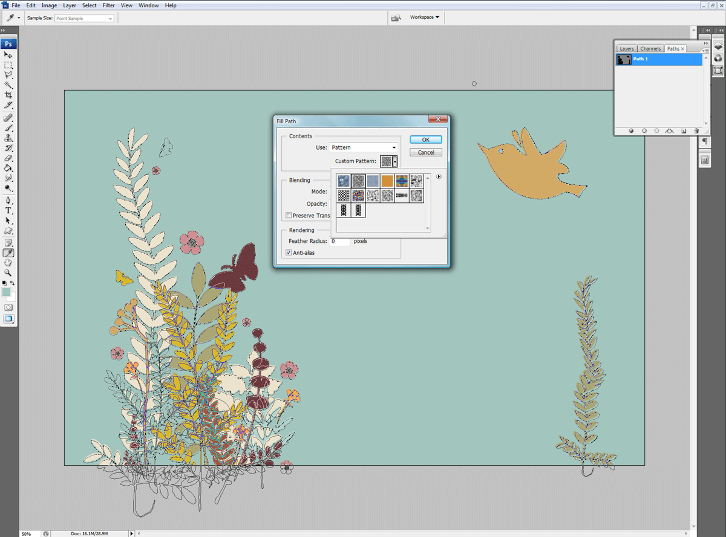Switch to the Channels tab
The height and width of the screenshot is (537, 726).
pos(650,49)
